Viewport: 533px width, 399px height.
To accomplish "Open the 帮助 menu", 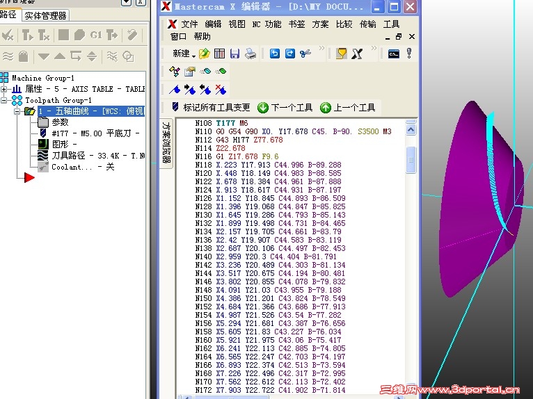I will pyautogui.click(x=202, y=37).
